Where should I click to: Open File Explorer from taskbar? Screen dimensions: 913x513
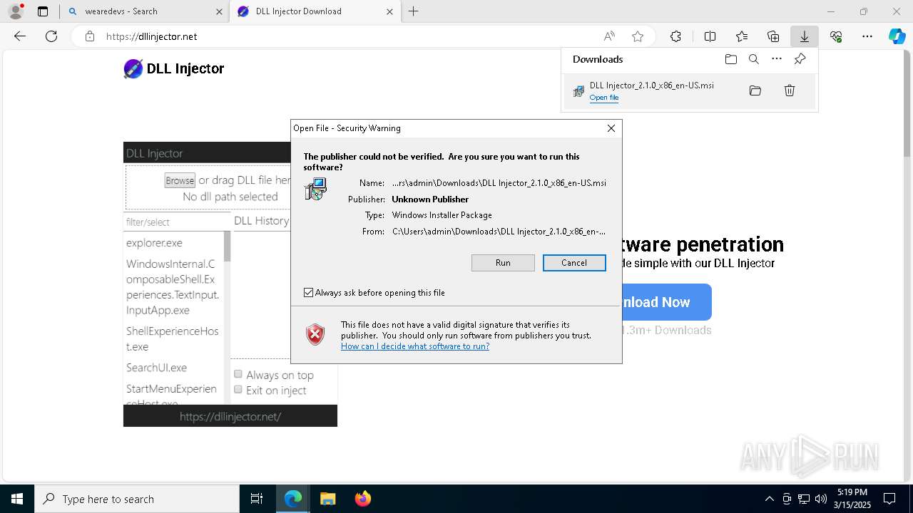click(327, 499)
